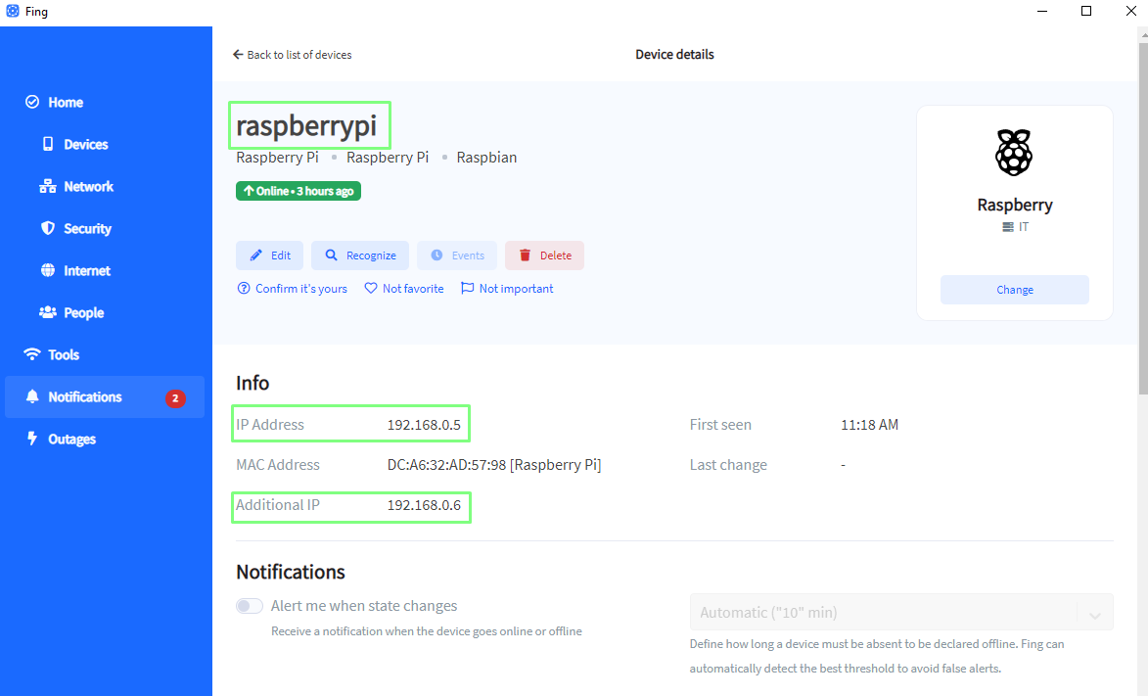
Task: Open Outages in the sidebar
Action: [x=71, y=439]
